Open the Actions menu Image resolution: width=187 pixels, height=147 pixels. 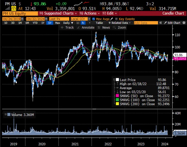[90, 13]
